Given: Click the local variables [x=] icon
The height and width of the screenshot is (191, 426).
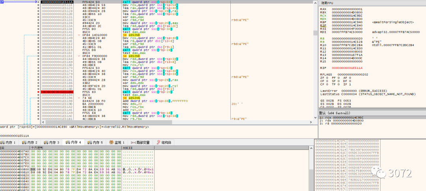Looking at the screenshot, I should pos(133,143).
